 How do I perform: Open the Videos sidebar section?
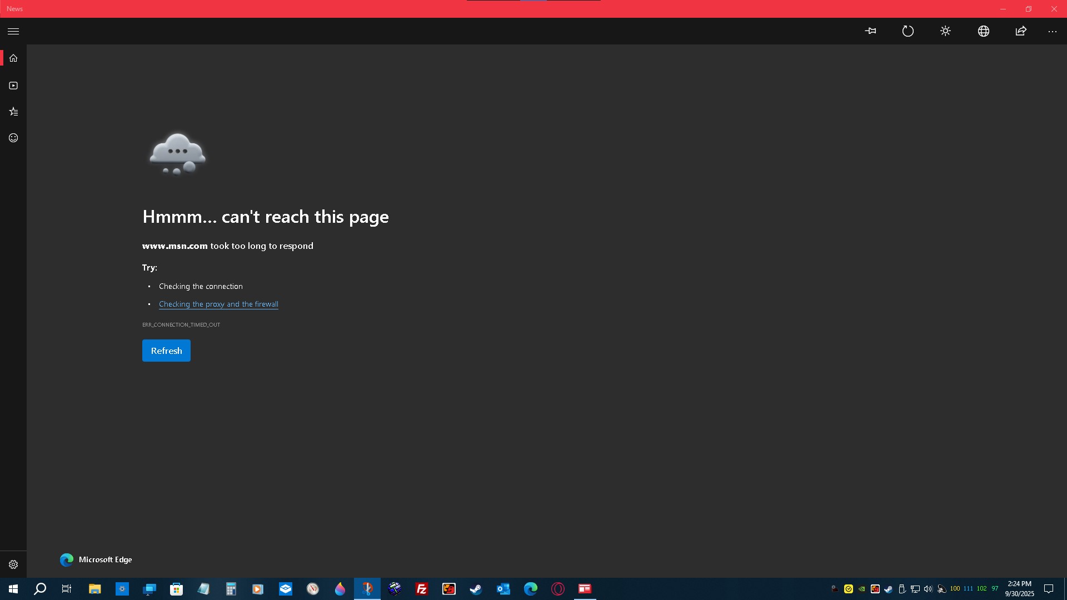pyautogui.click(x=13, y=86)
